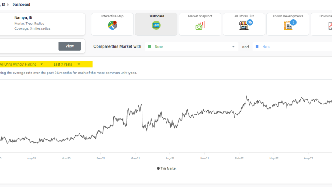Screen dimensions: 332x187
Task: Click the Download PDF icon
Action: pyautogui.click(x=330, y=26)
